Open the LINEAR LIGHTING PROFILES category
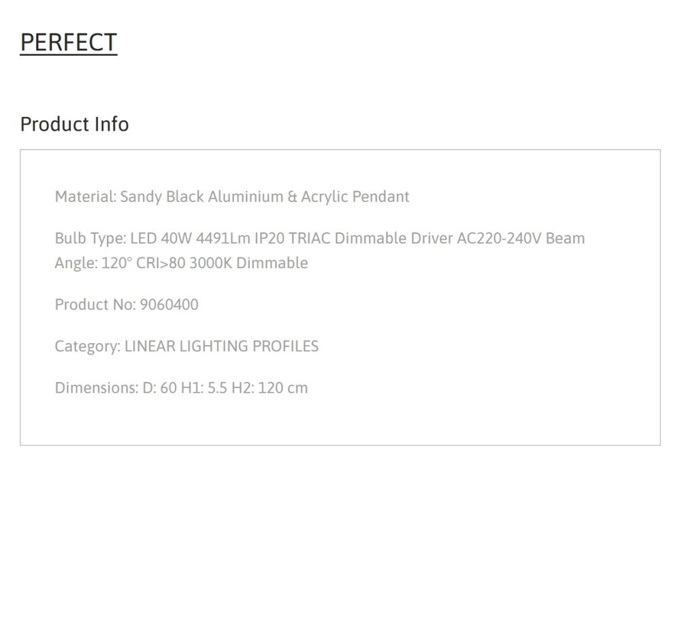 tap(221, 346)
